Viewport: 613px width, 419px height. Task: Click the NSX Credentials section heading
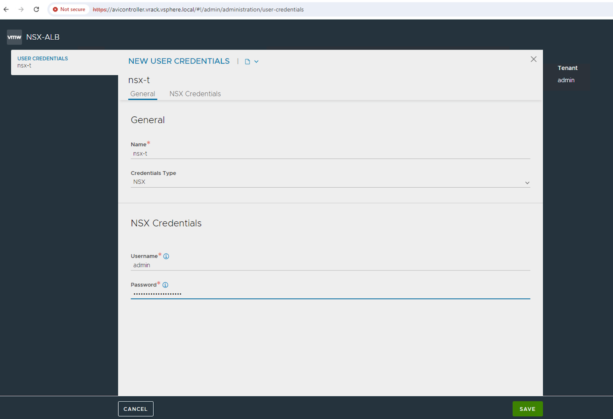coord(166,223)
